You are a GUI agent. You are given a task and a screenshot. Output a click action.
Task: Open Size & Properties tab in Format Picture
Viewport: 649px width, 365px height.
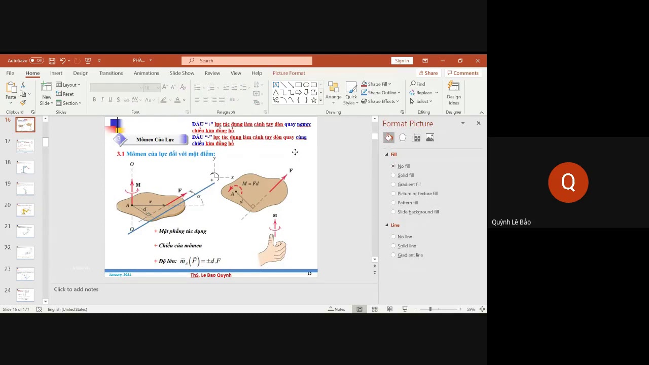tap(416, 137)
